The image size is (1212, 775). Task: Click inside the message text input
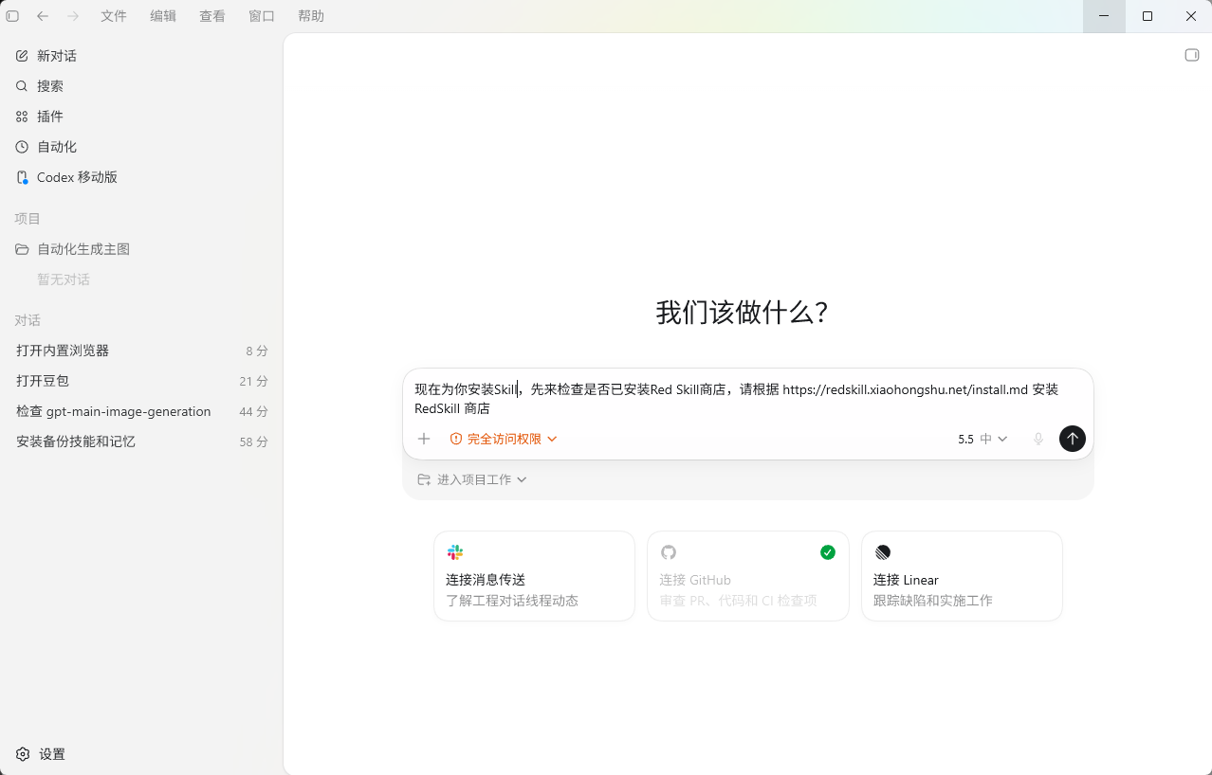[x=747, y=399]
